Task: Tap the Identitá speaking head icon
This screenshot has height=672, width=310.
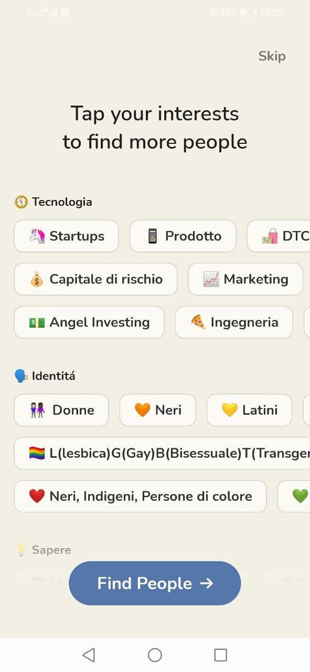Action: (x=21, y=376)
